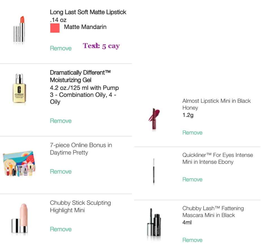Remove the Dramatically Different Moisturizing Gel
This screenshot has width=261, height=251.
click(x=61, y=121)
